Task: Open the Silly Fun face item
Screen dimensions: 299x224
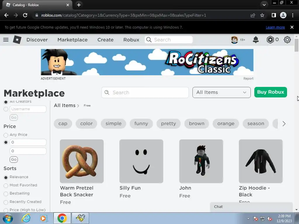Action: (141, 161)
